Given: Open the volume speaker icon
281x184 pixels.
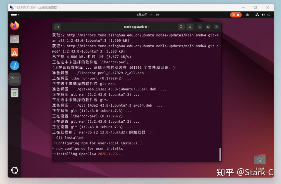Looking at the screenshot, I should coord(263,15).
